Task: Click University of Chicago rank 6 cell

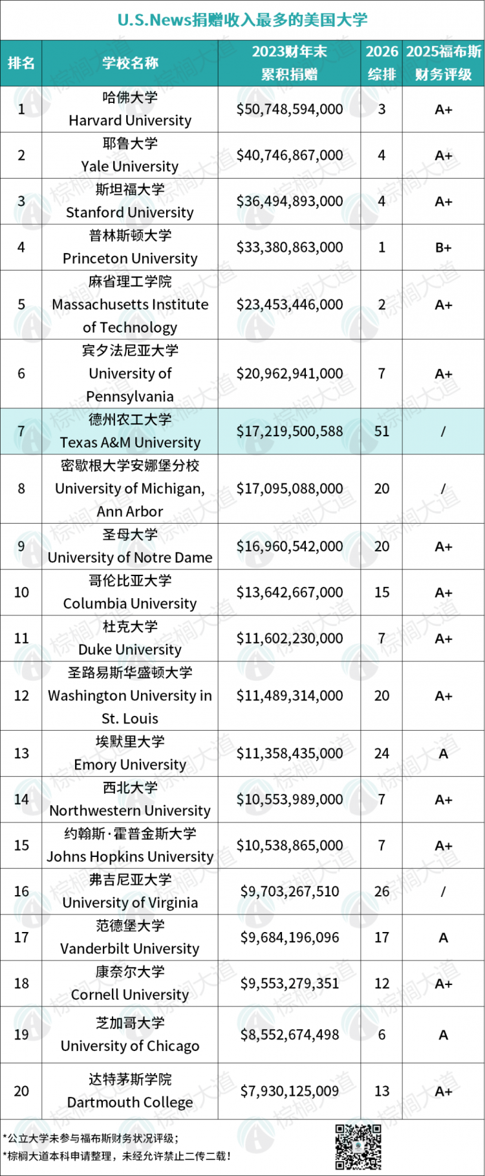Action: pyautogui.click(x=382, y=1035)
